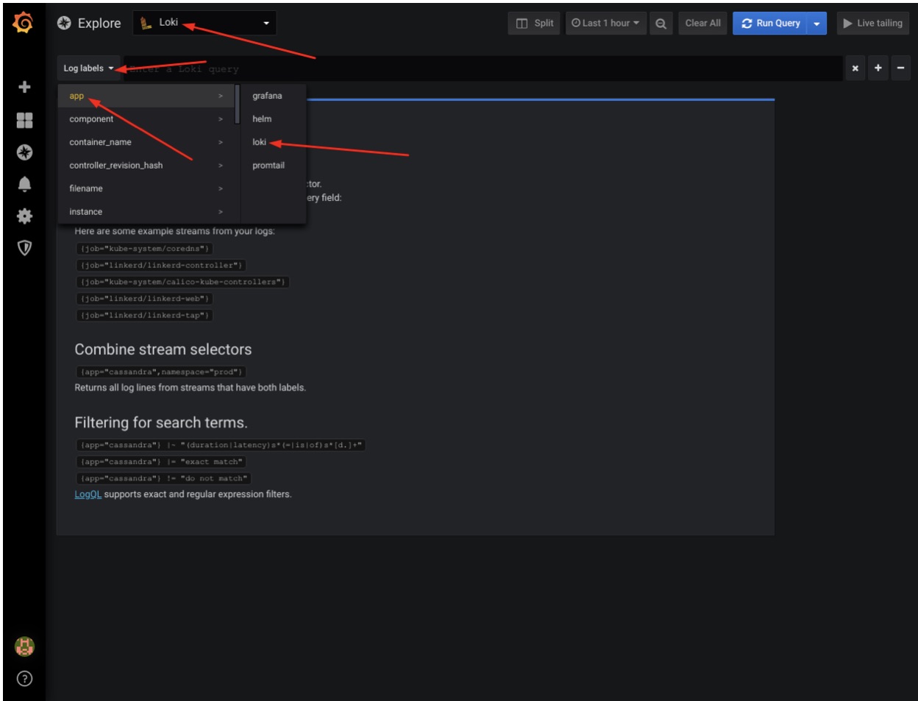Select the instance label entry
Screen dimensions: 918x701
[x=146, y=211]
